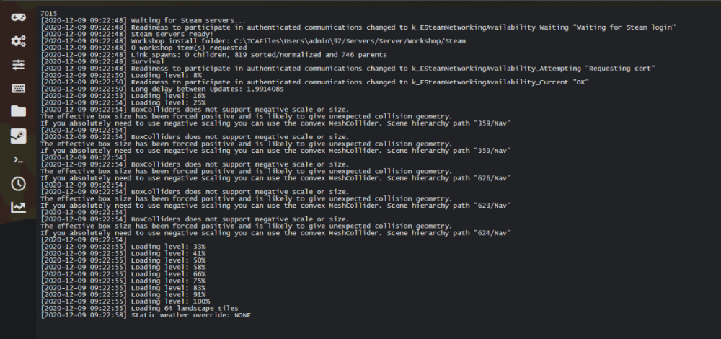Open the gamepad icon in sidebar
Image resolution: width=721 pixels, height=339 pixels.
click(x=18, y=15)
